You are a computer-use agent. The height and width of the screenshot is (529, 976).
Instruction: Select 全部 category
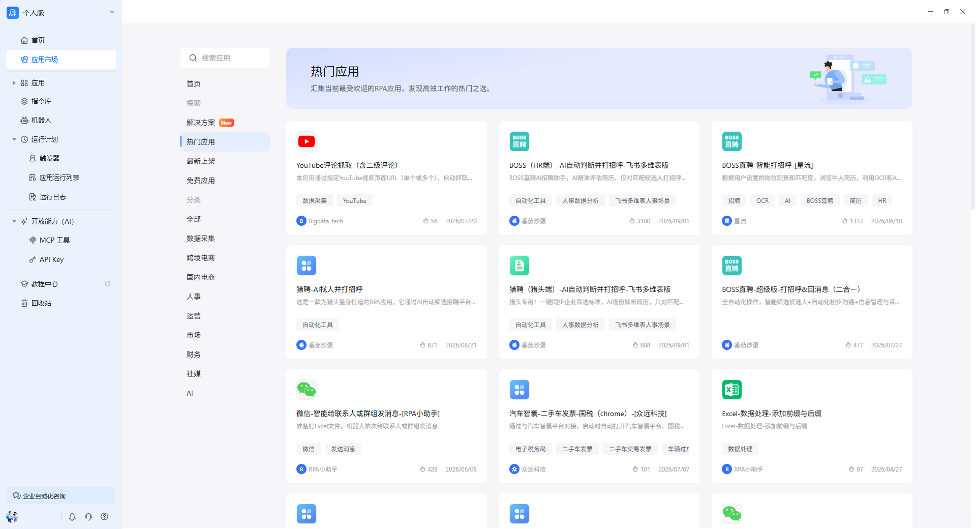tap(225, 219)
